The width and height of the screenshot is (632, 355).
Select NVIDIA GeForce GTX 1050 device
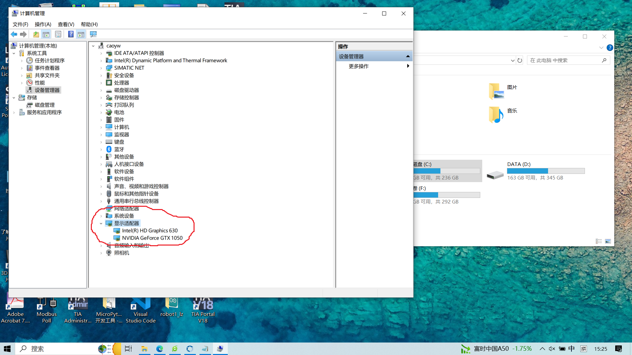(x=152, y=238)
